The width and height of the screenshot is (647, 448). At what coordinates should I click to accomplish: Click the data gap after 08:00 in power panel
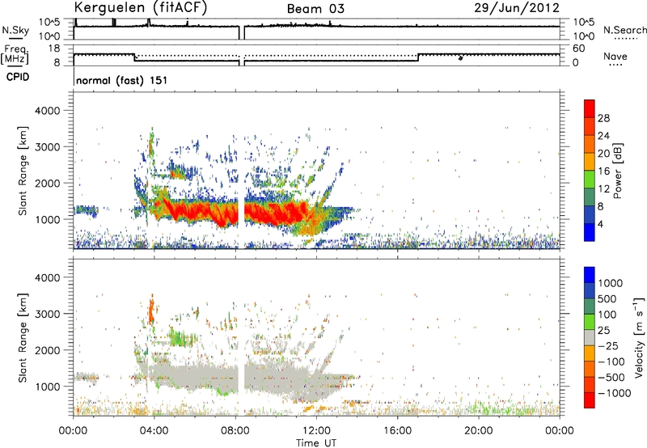point(241,170)
